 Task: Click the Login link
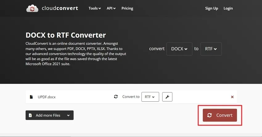[228, 8]
